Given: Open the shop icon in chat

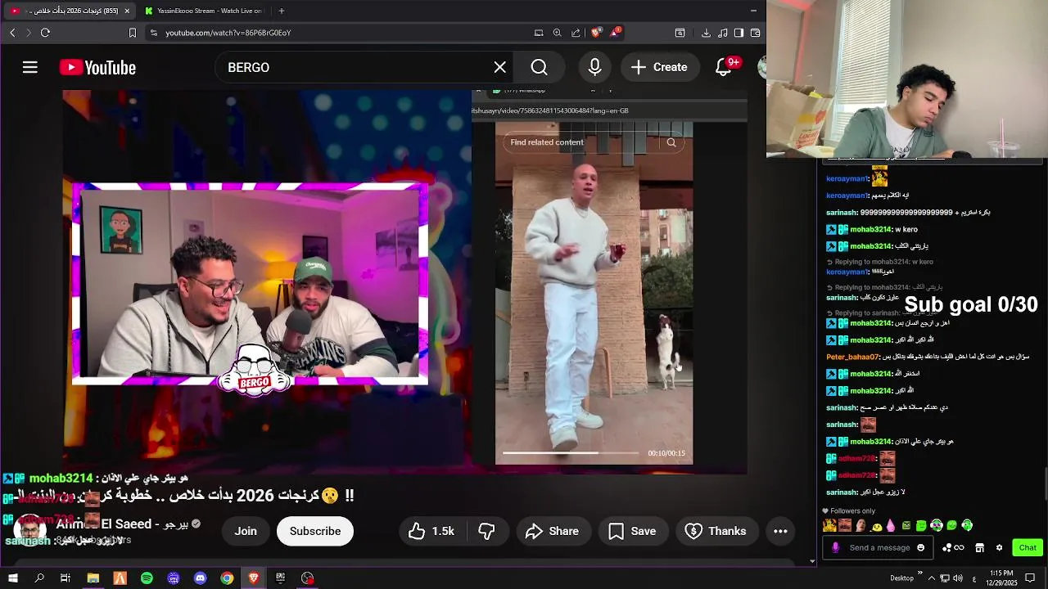Looking at the screenshot, I should pyautogui.click(x=979, y=548).
